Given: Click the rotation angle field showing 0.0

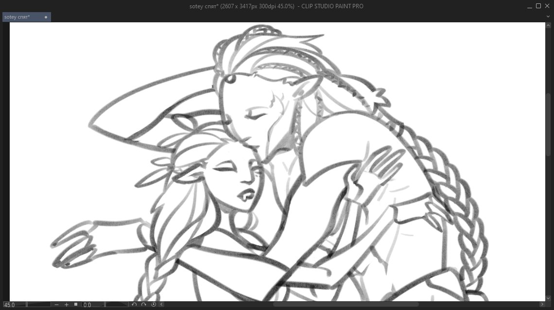Looking at the screenshot, I should (92, 305).
